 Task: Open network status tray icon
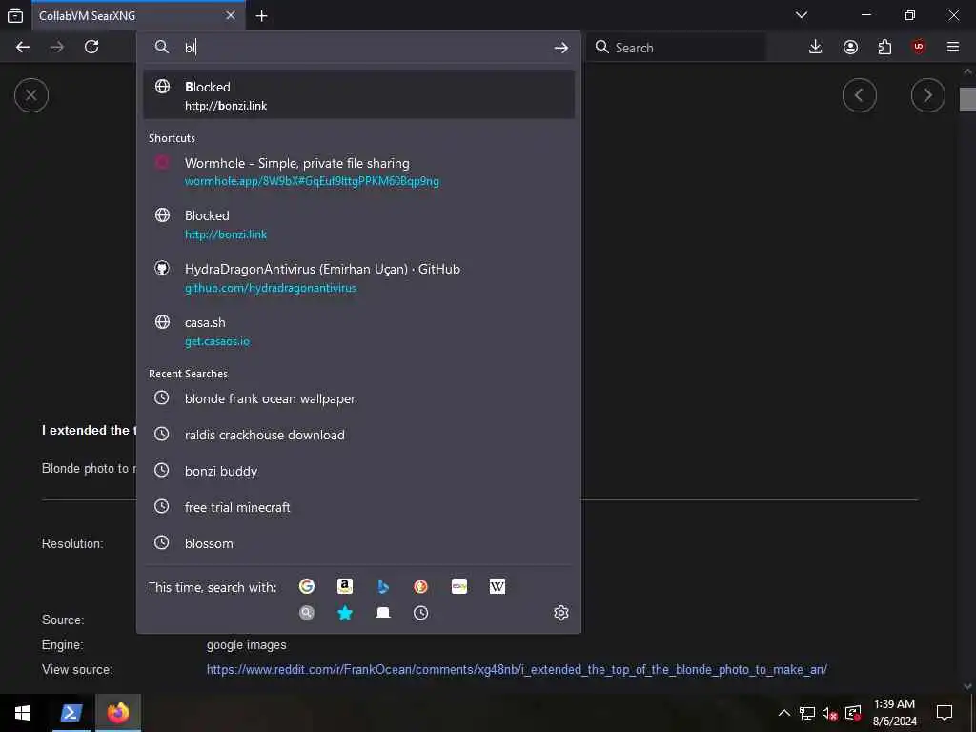[807, 713]
